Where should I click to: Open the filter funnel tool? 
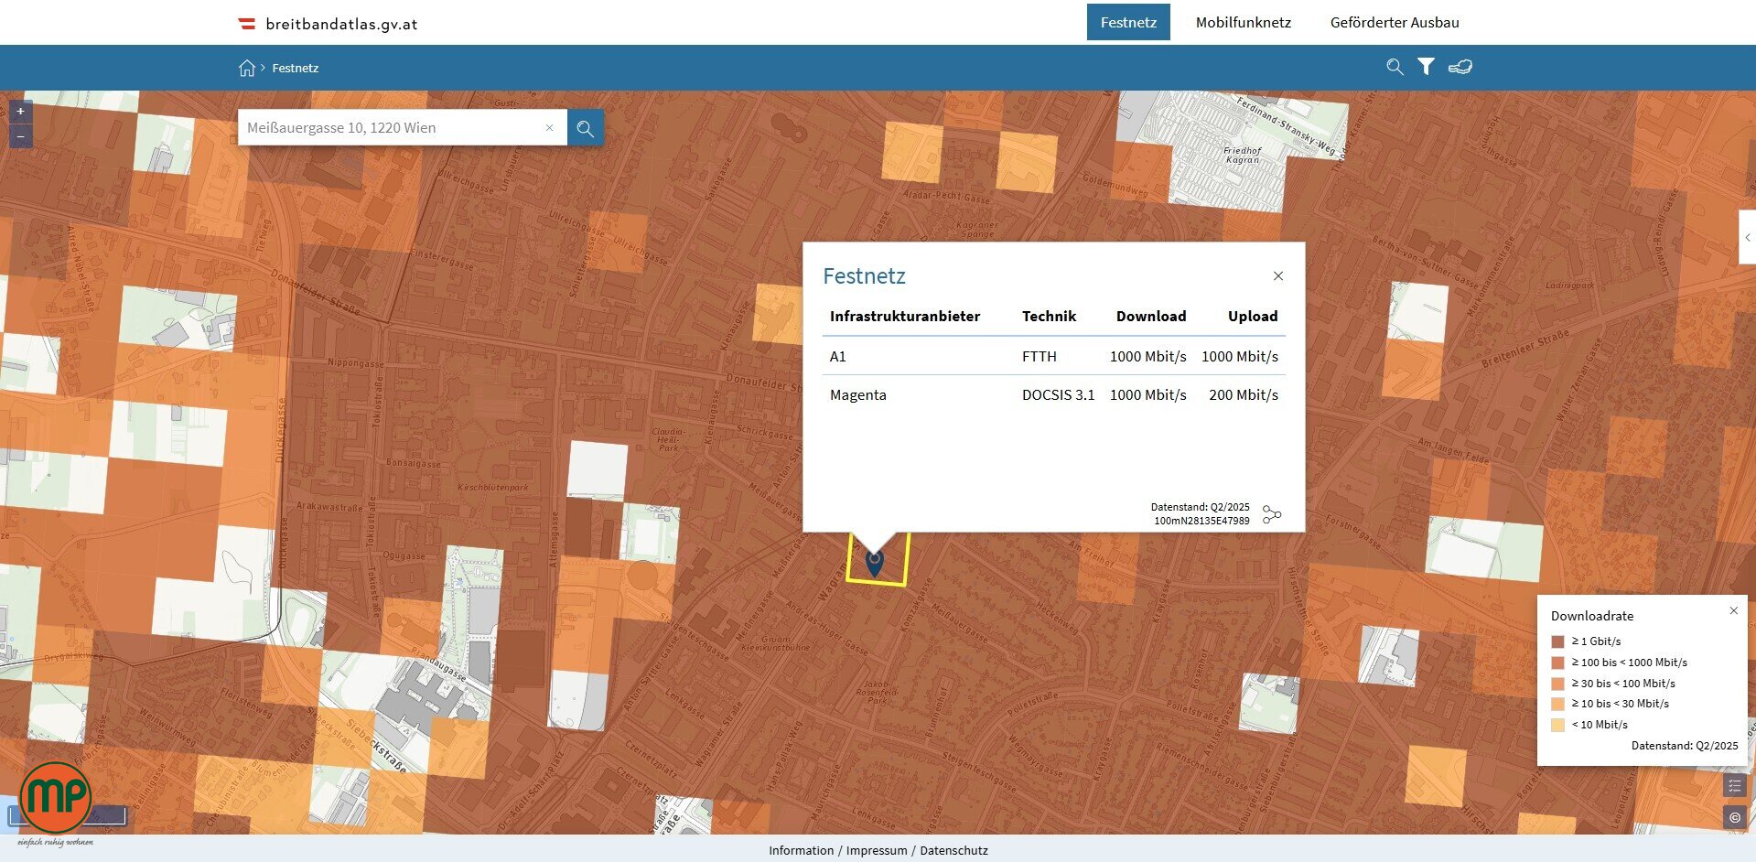pos(1426,67)
